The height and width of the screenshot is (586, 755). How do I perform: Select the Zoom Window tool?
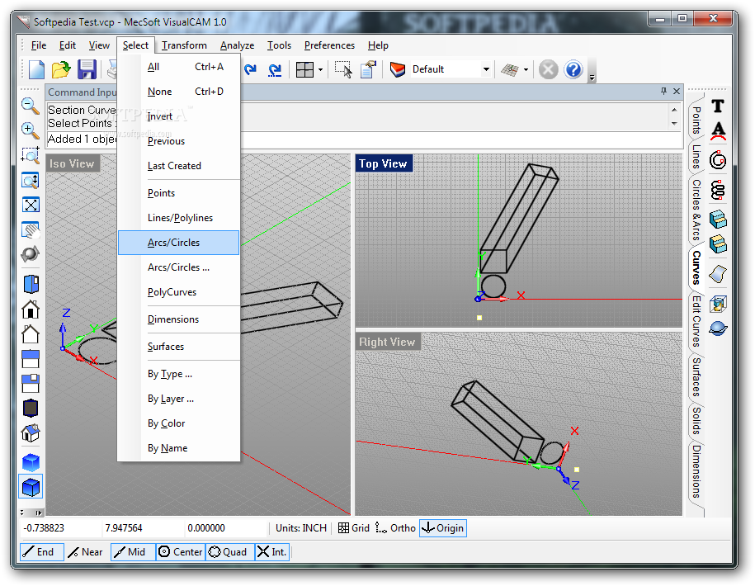point(31,155)
